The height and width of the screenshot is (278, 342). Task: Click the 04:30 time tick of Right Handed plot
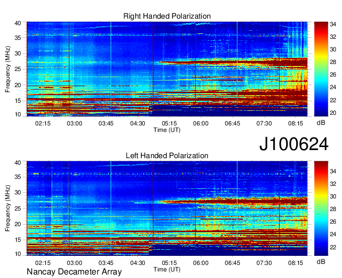click(138, 123)
